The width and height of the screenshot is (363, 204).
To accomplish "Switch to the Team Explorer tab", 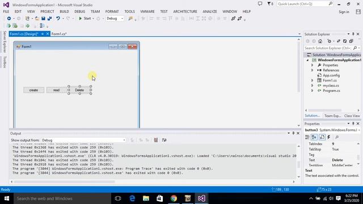I will (x=332, y=116).
